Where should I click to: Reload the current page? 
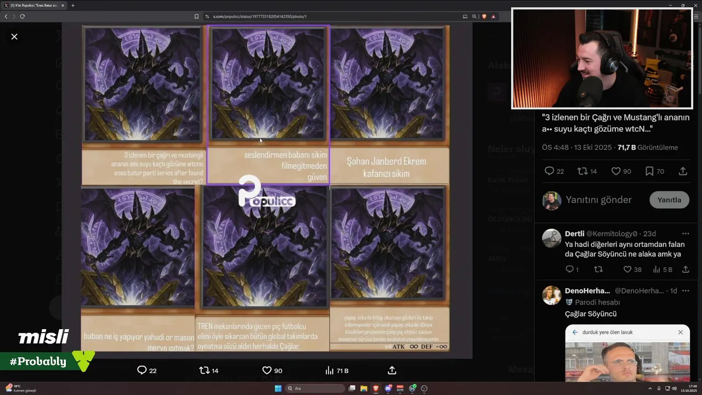(x=22, y=16)
